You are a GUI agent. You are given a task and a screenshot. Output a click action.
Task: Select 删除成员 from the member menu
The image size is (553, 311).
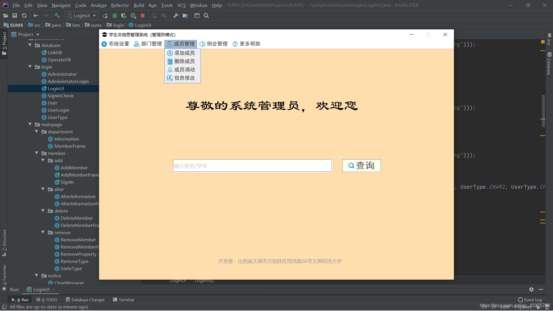pyautogui.click(x=184, y=61)
